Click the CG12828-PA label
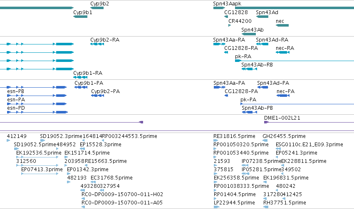The image size is (354, 209). [241, 91]
